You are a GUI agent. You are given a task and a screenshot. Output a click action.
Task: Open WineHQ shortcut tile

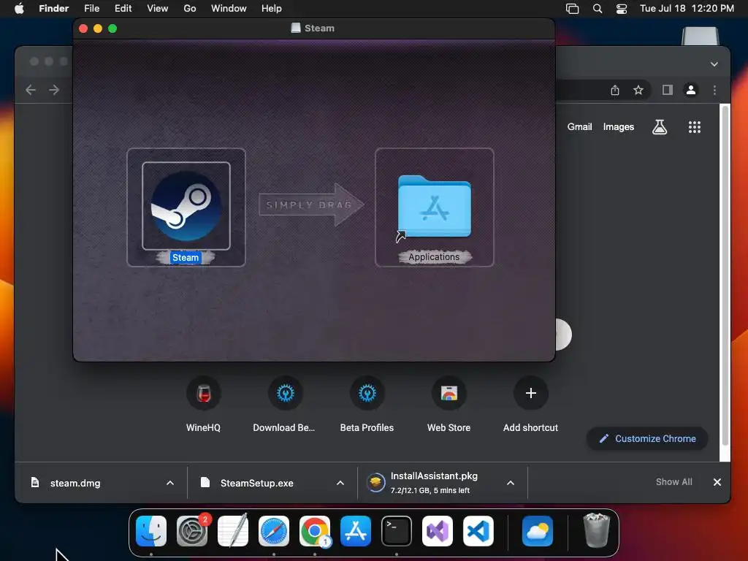point(204,403)
